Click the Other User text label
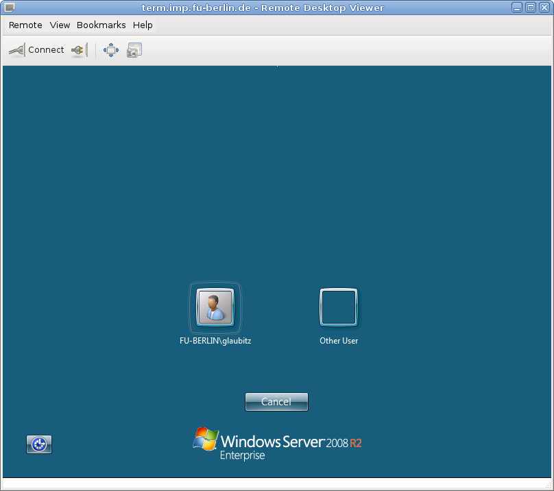This screenshot has height=491, width=554. click(339, 341)
